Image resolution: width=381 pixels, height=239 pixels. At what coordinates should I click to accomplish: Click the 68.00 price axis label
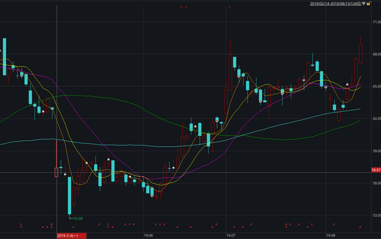tap(375, 54)
